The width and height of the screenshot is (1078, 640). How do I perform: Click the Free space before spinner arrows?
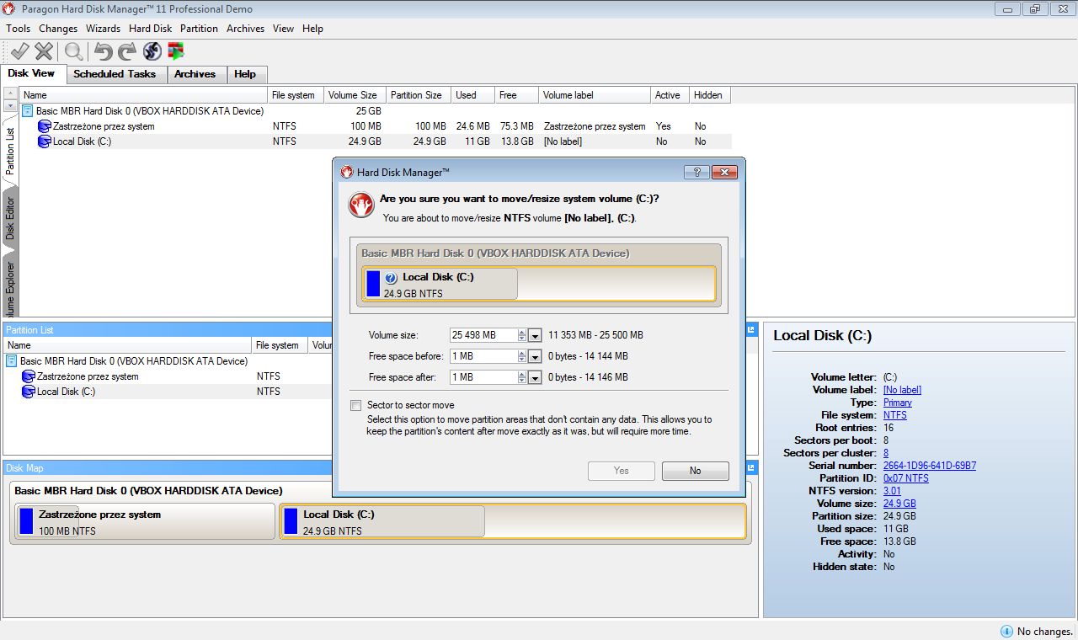pos(522,356)
